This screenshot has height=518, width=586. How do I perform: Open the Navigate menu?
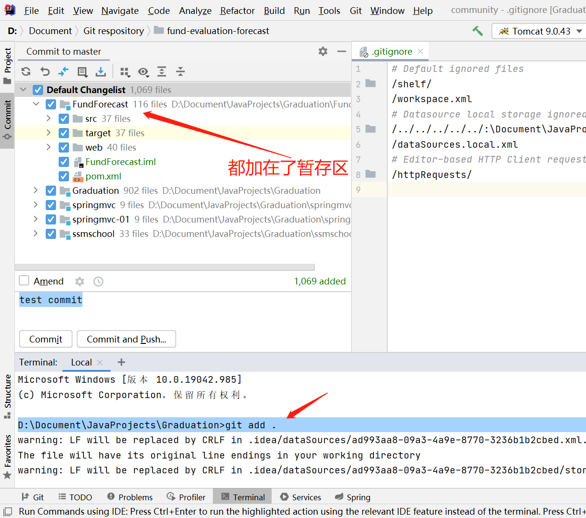(120, 11)
